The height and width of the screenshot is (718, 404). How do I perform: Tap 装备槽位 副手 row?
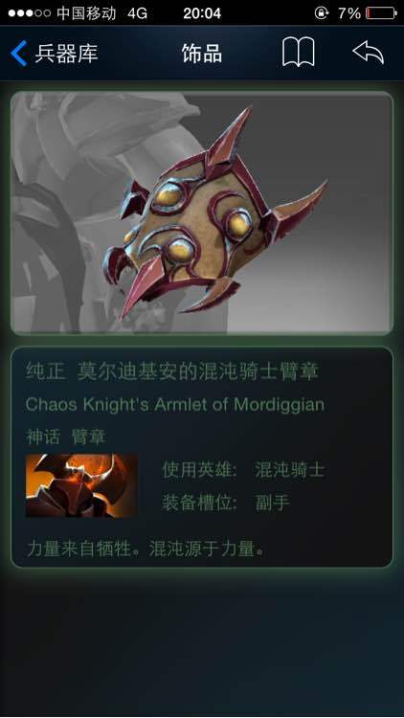[x=226, y=503]
